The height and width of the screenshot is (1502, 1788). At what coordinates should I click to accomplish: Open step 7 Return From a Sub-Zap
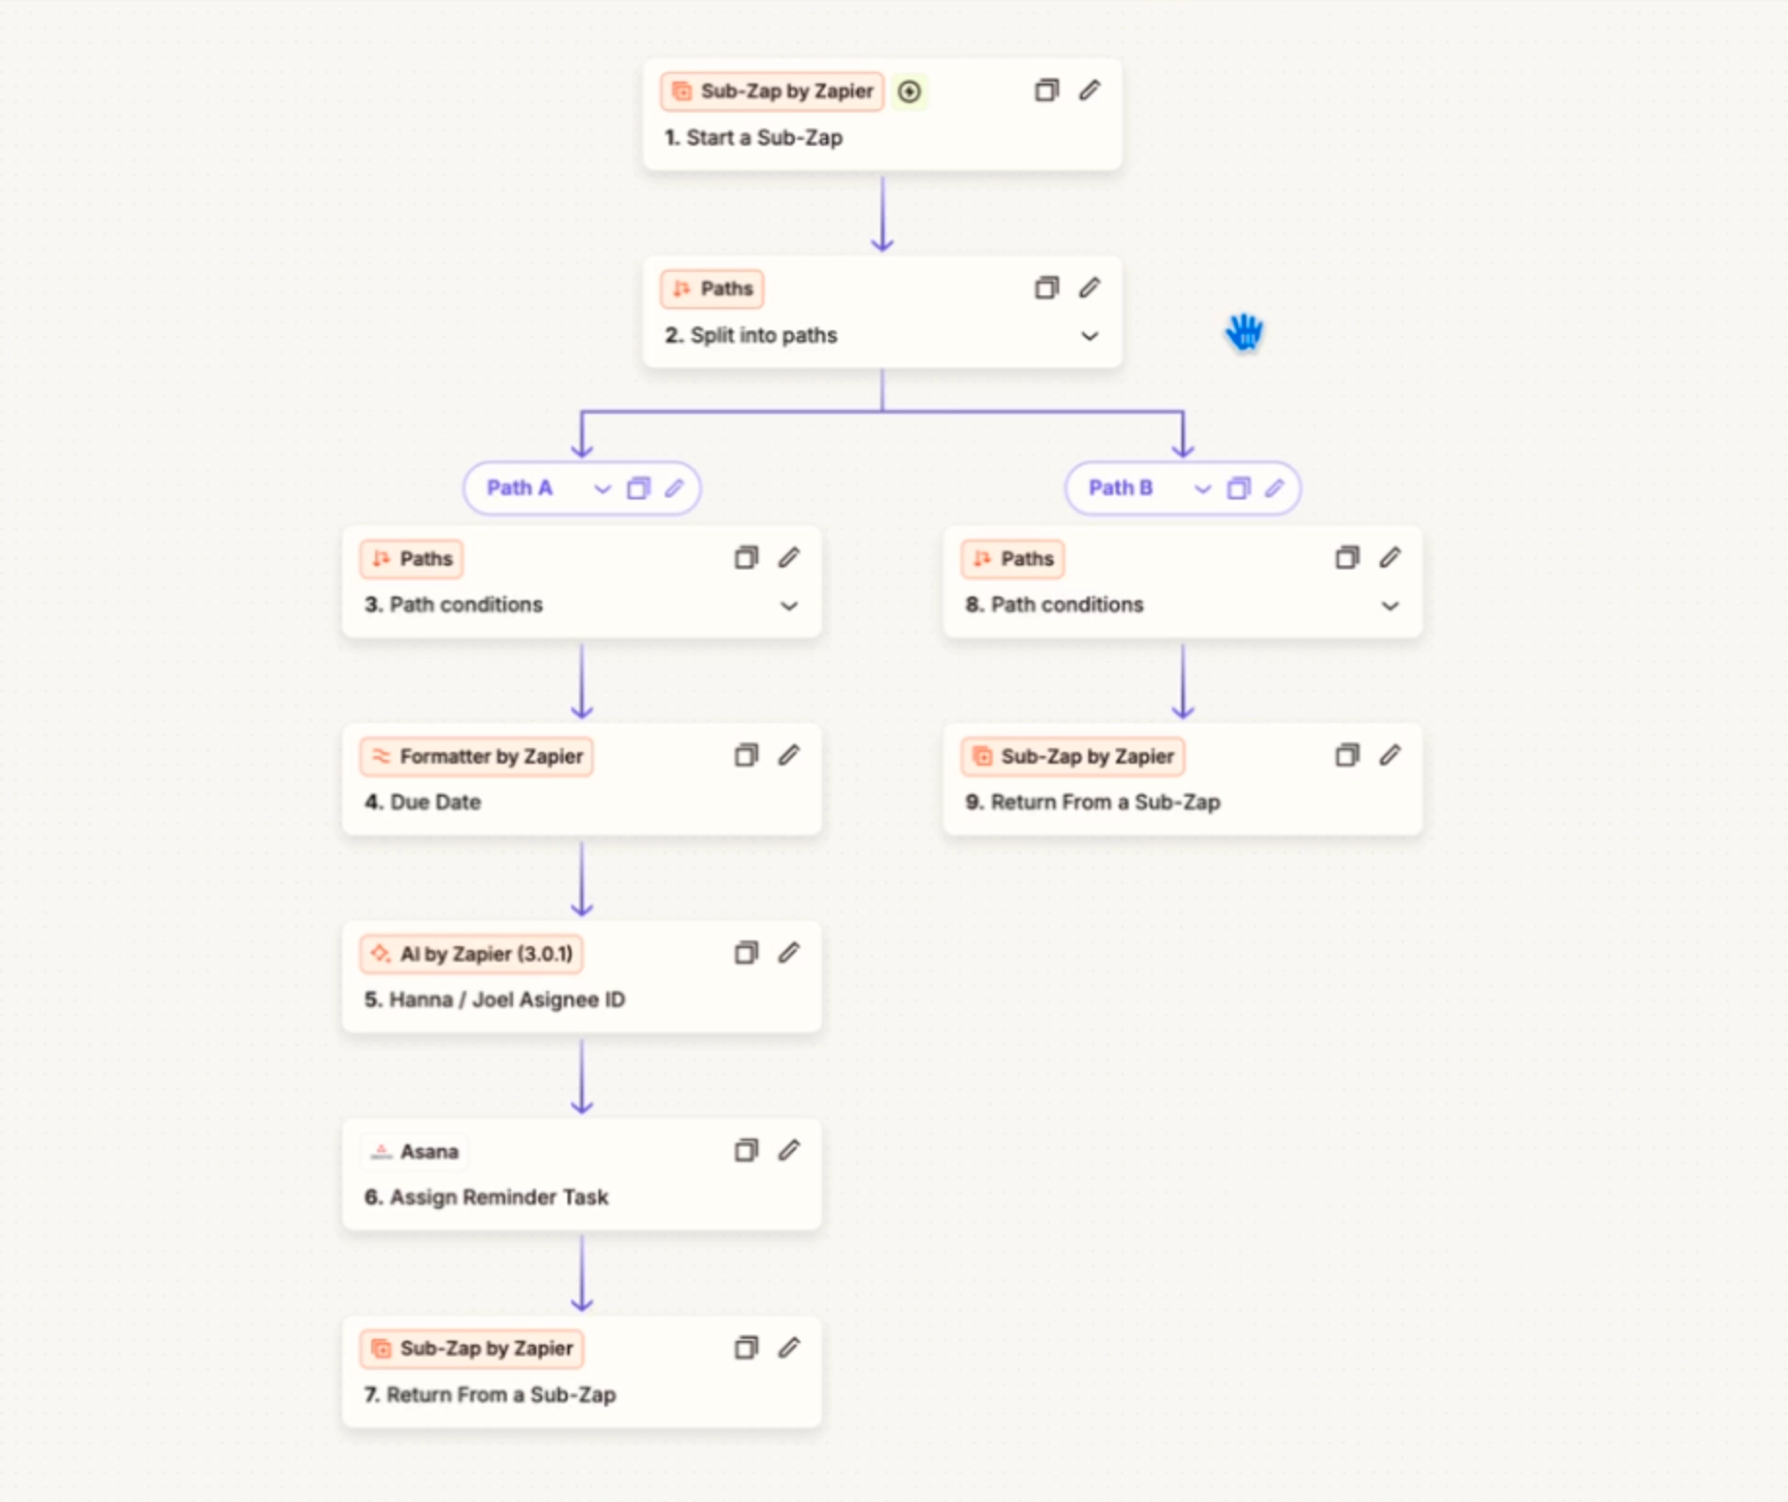pyautogui.click(x=500, y=1394)
